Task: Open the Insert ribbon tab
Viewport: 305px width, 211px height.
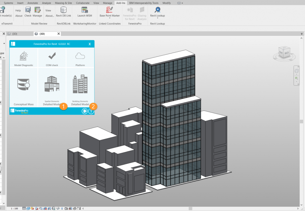Action: pyautogui.click(x=20, y=3)
